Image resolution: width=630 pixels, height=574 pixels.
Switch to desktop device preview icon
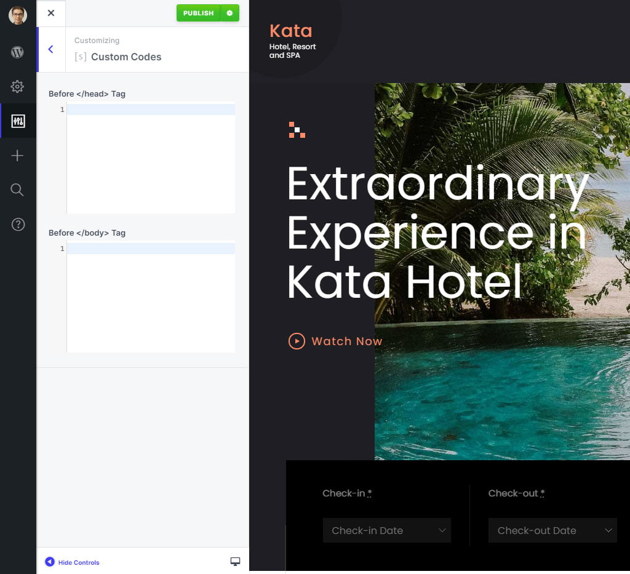tap(235, 562)
